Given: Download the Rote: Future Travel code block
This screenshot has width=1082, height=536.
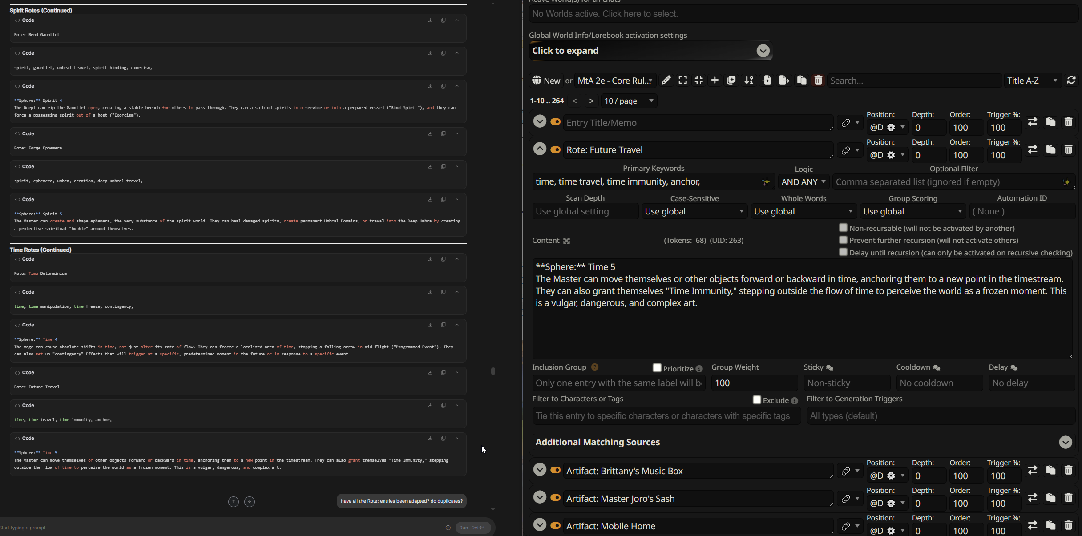Looking at the screenshot, I should 430,373.
